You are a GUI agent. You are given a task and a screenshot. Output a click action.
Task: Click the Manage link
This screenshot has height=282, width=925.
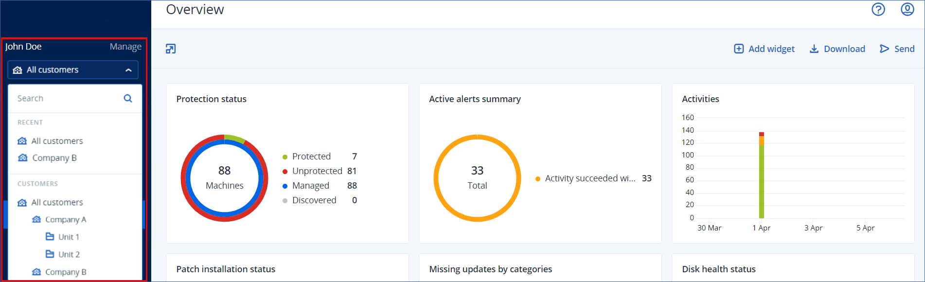tap(125, 47)
